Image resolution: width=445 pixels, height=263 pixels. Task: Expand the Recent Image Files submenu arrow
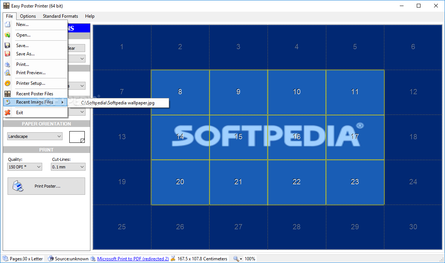pyautogui.click(x=63, y=102)
